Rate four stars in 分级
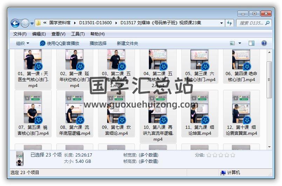The width and height of the screenshot is (282, 186). 227,155
